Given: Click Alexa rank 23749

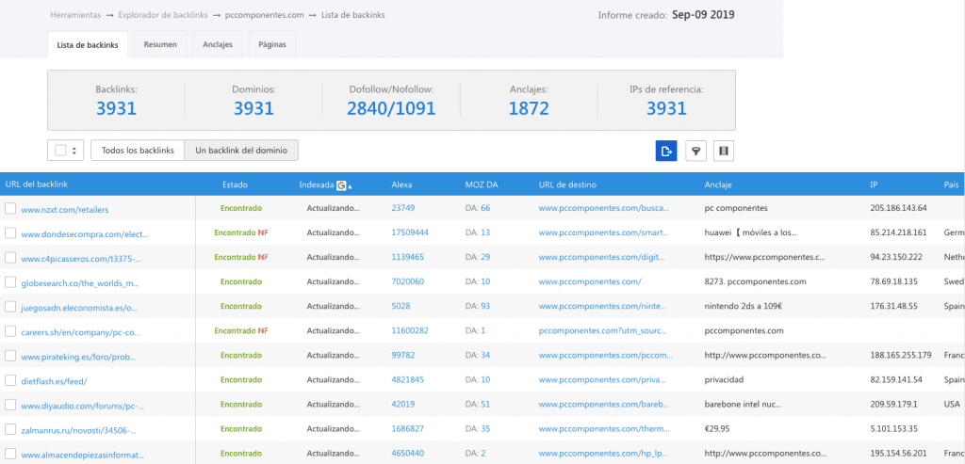Looking at the screenshot, I should 403,208.
